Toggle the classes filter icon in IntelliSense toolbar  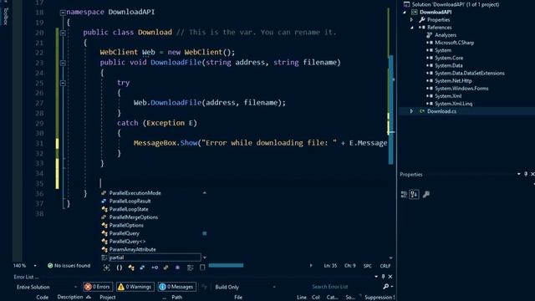click(131, 268)
